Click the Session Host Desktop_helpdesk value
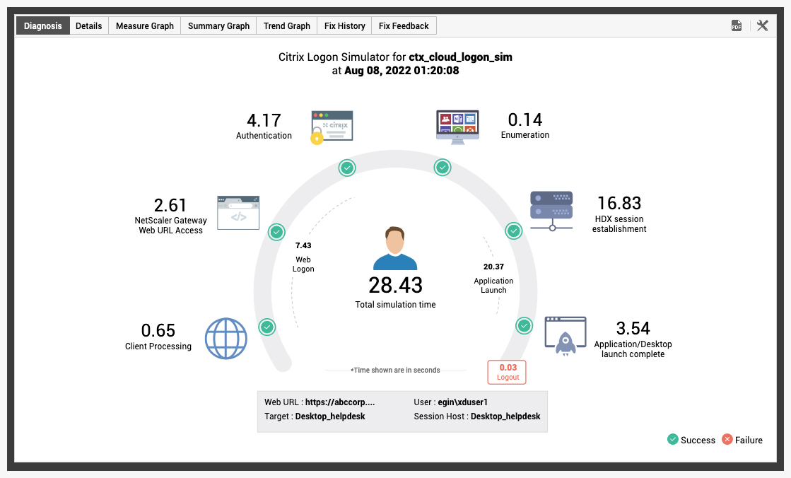Viewport: 791px width, 478px height. pos(505,416)
